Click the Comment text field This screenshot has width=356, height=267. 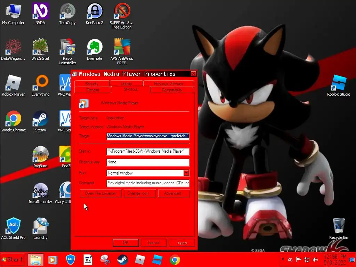point(148,183)
